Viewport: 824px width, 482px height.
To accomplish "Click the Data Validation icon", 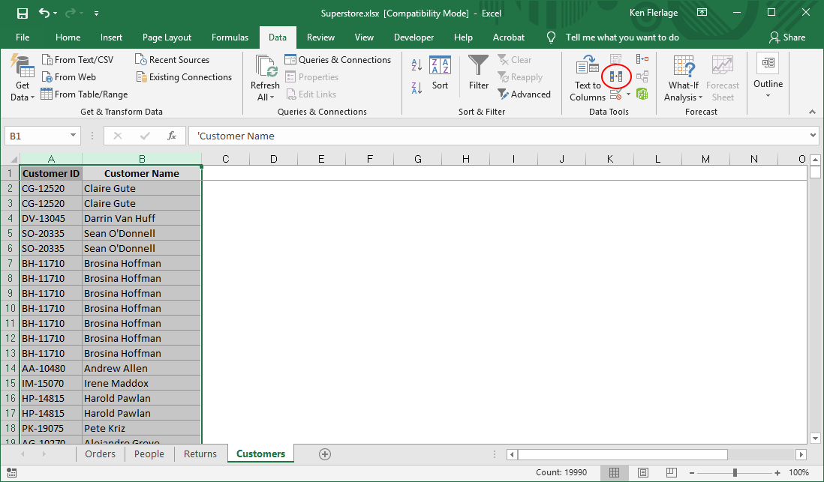I will click(615, 94).
